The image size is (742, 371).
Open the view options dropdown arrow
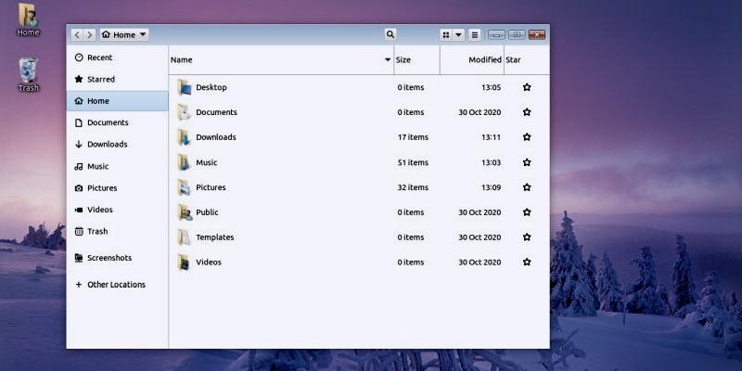tap(458, 35)
